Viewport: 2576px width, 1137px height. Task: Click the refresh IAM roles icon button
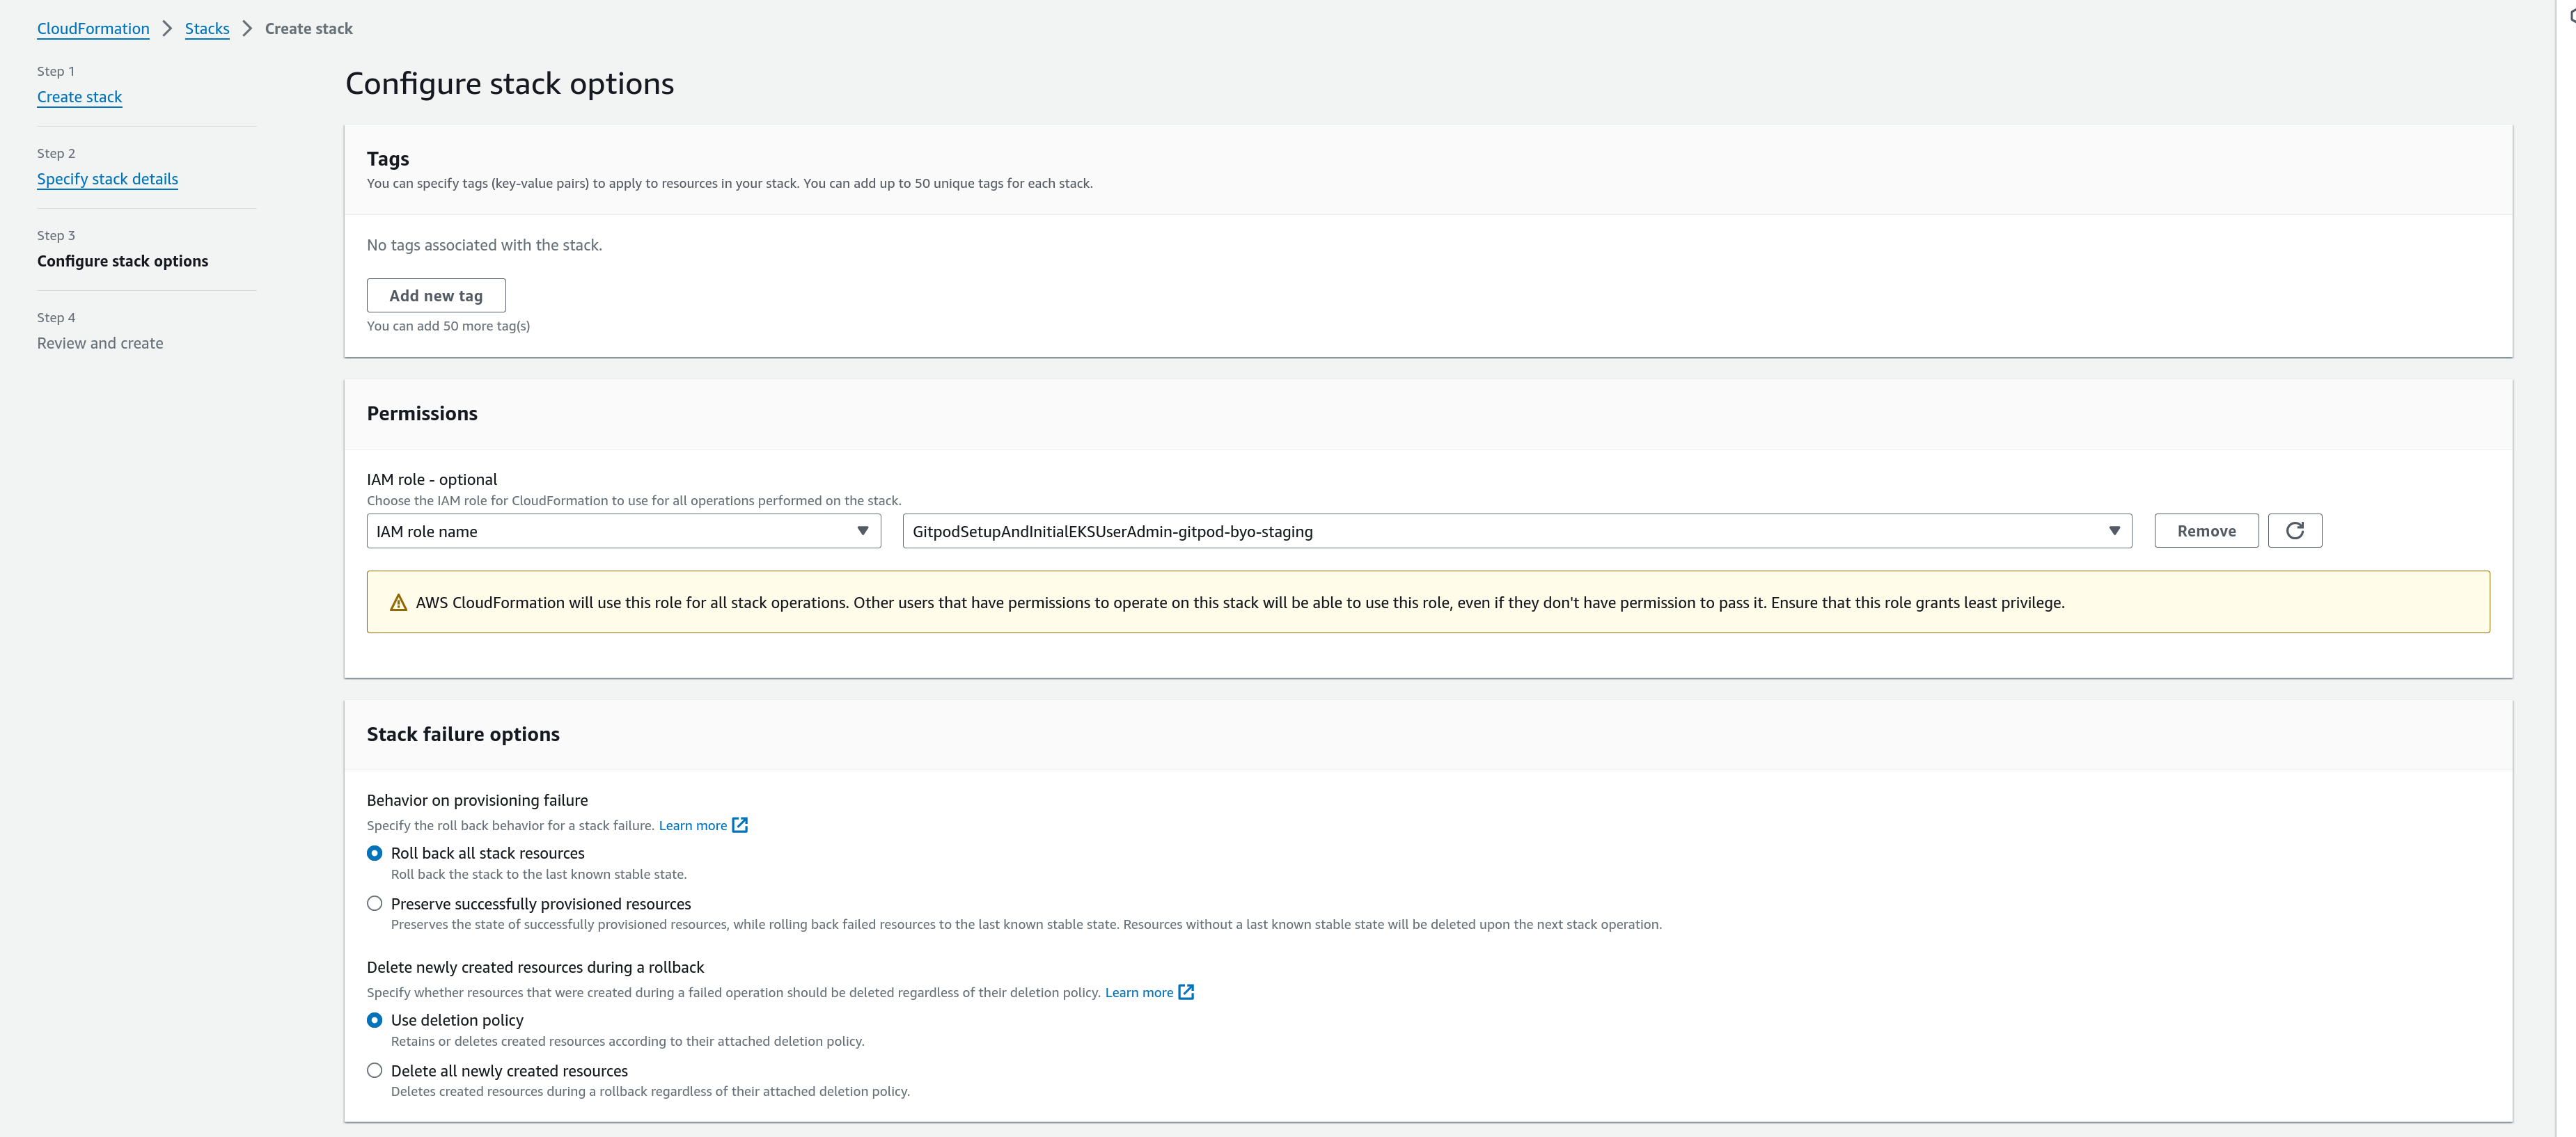[2294, 530]
